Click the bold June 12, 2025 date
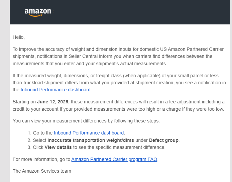This screenshot has width=232, height=182. point(52,102)
